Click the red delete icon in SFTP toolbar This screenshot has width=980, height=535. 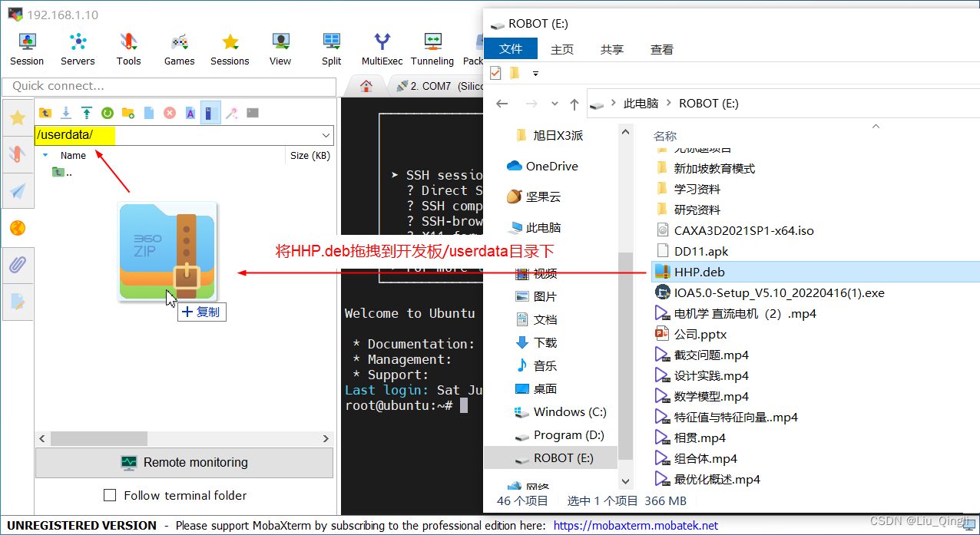170,113
